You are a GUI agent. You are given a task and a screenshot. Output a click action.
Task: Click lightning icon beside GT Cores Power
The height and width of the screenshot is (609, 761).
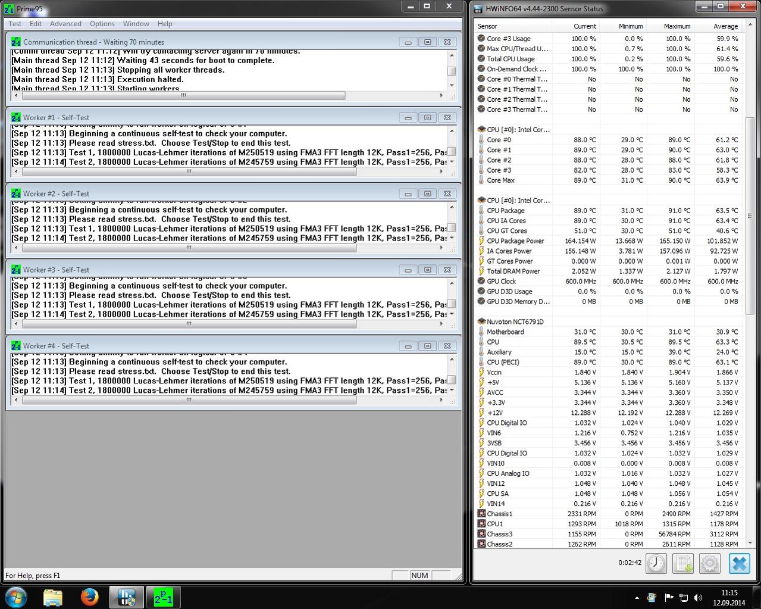click(x=481, y=261)
